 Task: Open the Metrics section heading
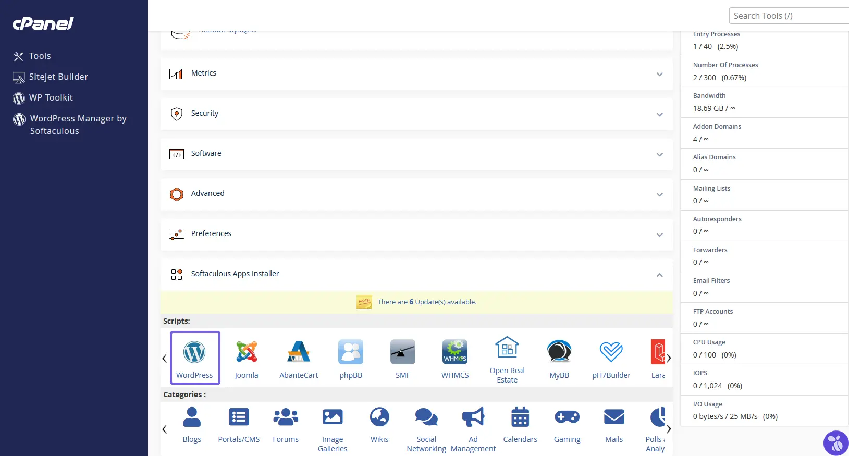pos(203,73)
